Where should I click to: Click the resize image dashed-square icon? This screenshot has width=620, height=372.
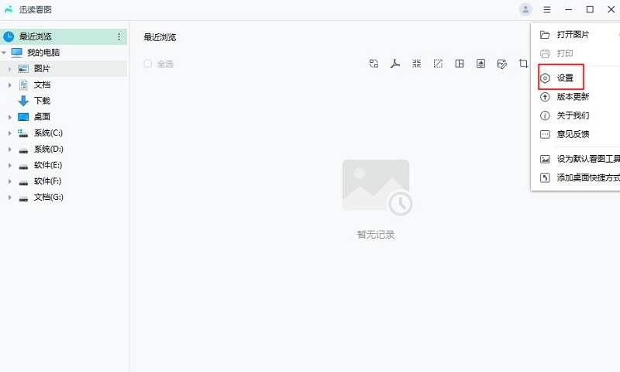click(x=438, y=64)
